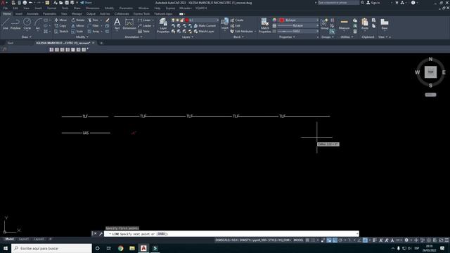
Task: Click the command line input field
Action: click(x=231, y=234)
